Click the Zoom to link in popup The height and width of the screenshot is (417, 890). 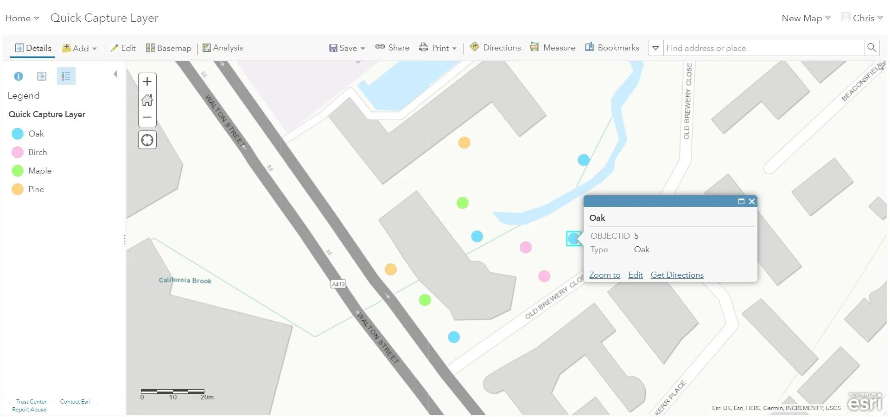[x=604, y=275]
